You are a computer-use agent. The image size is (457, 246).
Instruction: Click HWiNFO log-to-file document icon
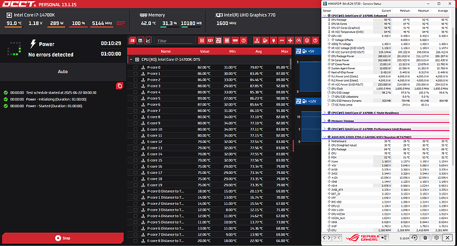[x=425, y=238]
